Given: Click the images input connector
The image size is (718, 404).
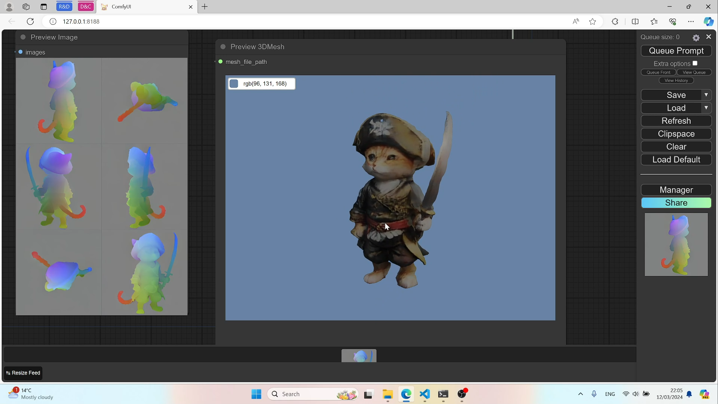Looking at the screenshot, I should (x=21, y=52).
